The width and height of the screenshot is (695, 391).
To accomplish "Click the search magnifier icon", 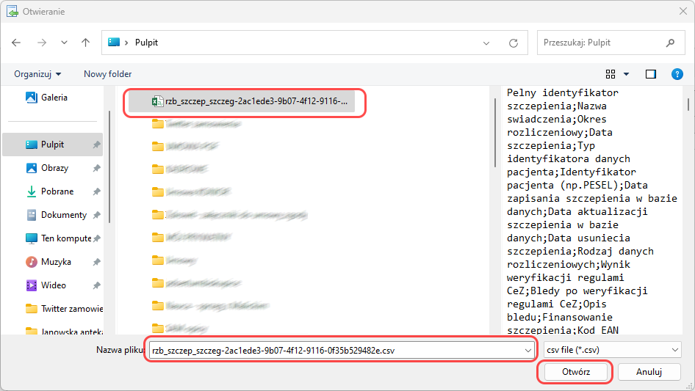I will (669, 43).
